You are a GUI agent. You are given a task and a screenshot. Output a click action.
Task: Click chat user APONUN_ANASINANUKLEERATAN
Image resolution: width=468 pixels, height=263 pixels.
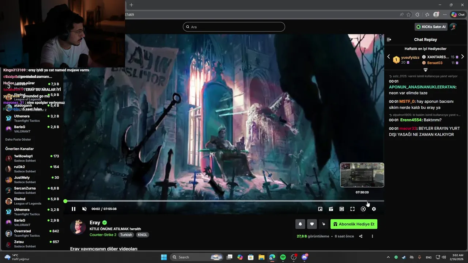point(422,87)
